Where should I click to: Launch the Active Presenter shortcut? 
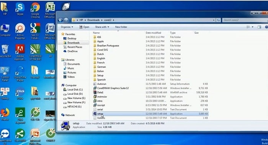[x=20, y=31]
